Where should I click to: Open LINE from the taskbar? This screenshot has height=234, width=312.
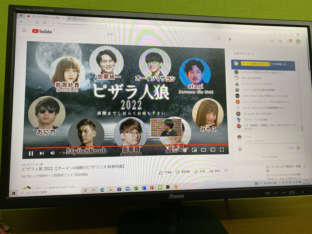[x=160, y=187]
